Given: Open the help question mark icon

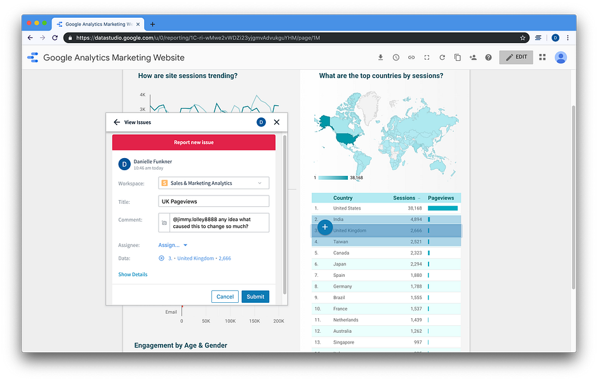Looking at the screenshot, I should pyautogui.click(x=488, y=58).
